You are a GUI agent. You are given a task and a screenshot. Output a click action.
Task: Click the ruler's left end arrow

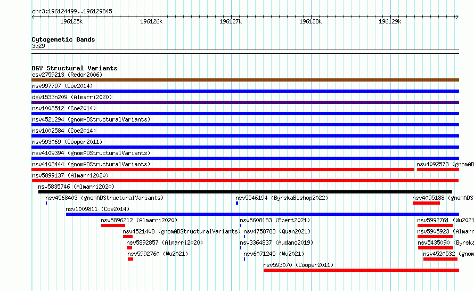[x=34, y=17]
